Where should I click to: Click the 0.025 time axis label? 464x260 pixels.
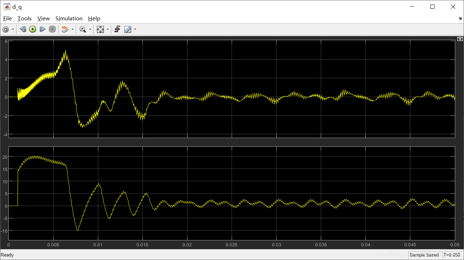pyautogui.click(x=232, y=245)
